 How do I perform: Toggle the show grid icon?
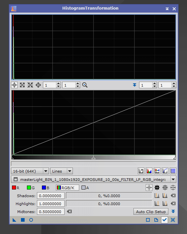[x=173, y=171]
